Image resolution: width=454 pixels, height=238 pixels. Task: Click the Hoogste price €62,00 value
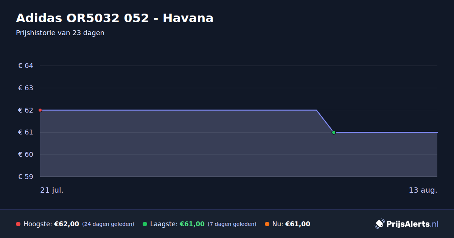(67, 224)
